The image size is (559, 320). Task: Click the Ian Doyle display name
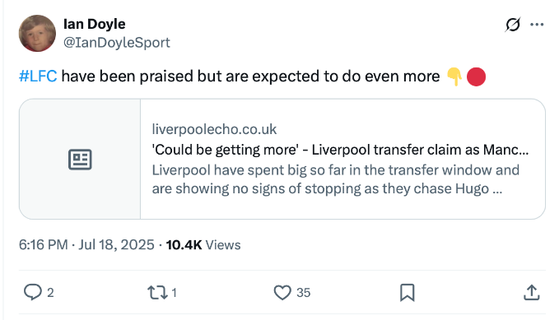pyautogui.click(x=95, y=24)
